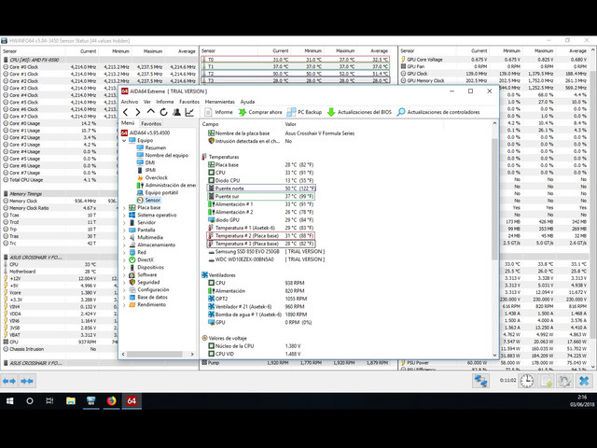Open the graph icon in AIDA64 toolbar
The image size is (597, 448).
189,112
